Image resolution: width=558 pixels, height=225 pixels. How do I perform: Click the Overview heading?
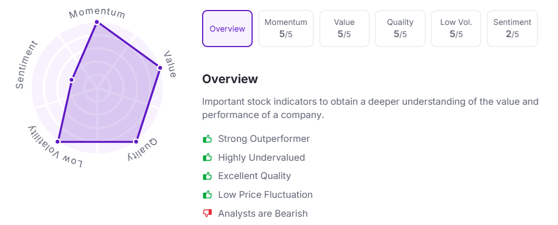tap(230, 79)
